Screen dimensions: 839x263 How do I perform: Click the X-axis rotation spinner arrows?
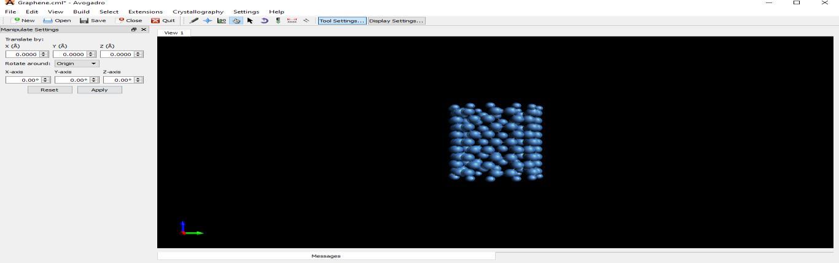(x=46, y=80)
